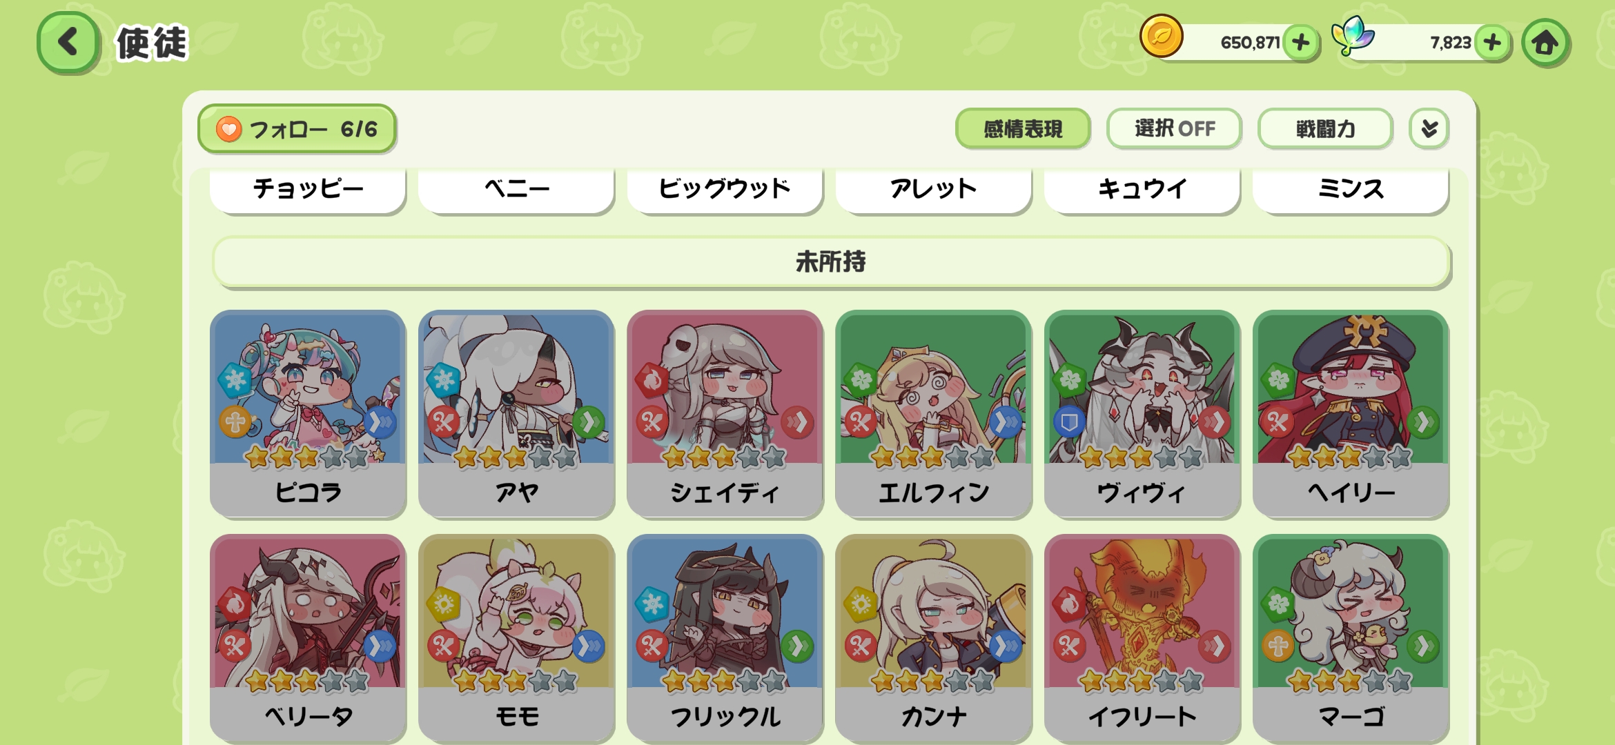Toggle the 選択 OFF button

tap(1174, 128)
